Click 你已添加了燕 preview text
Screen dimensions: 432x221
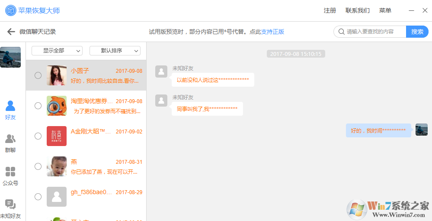(x=104, y=172)
